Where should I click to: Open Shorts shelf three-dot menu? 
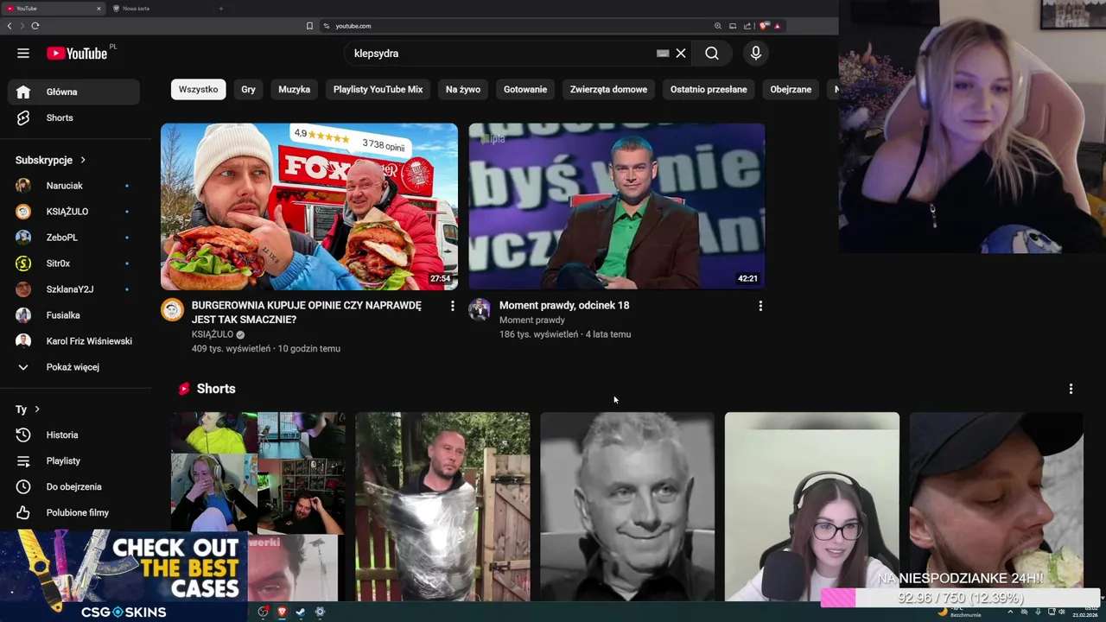[x=1071, y=389]
